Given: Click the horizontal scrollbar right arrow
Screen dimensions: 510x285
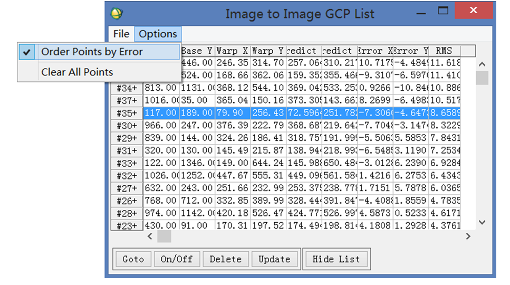Looking at the screenshot, I should click(468, 236).
